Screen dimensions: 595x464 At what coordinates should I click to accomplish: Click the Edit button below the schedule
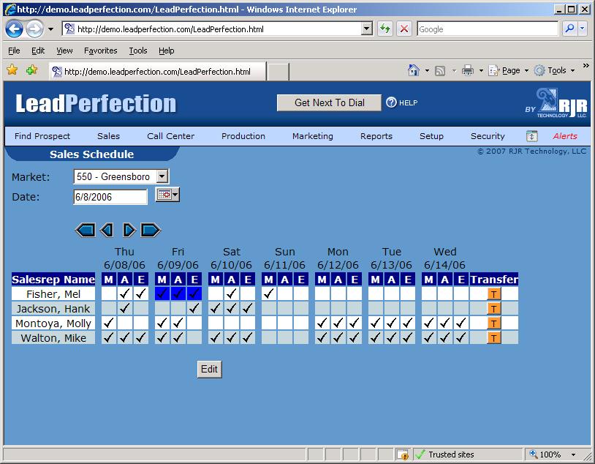pyautogui.click(x=210, y=370)
